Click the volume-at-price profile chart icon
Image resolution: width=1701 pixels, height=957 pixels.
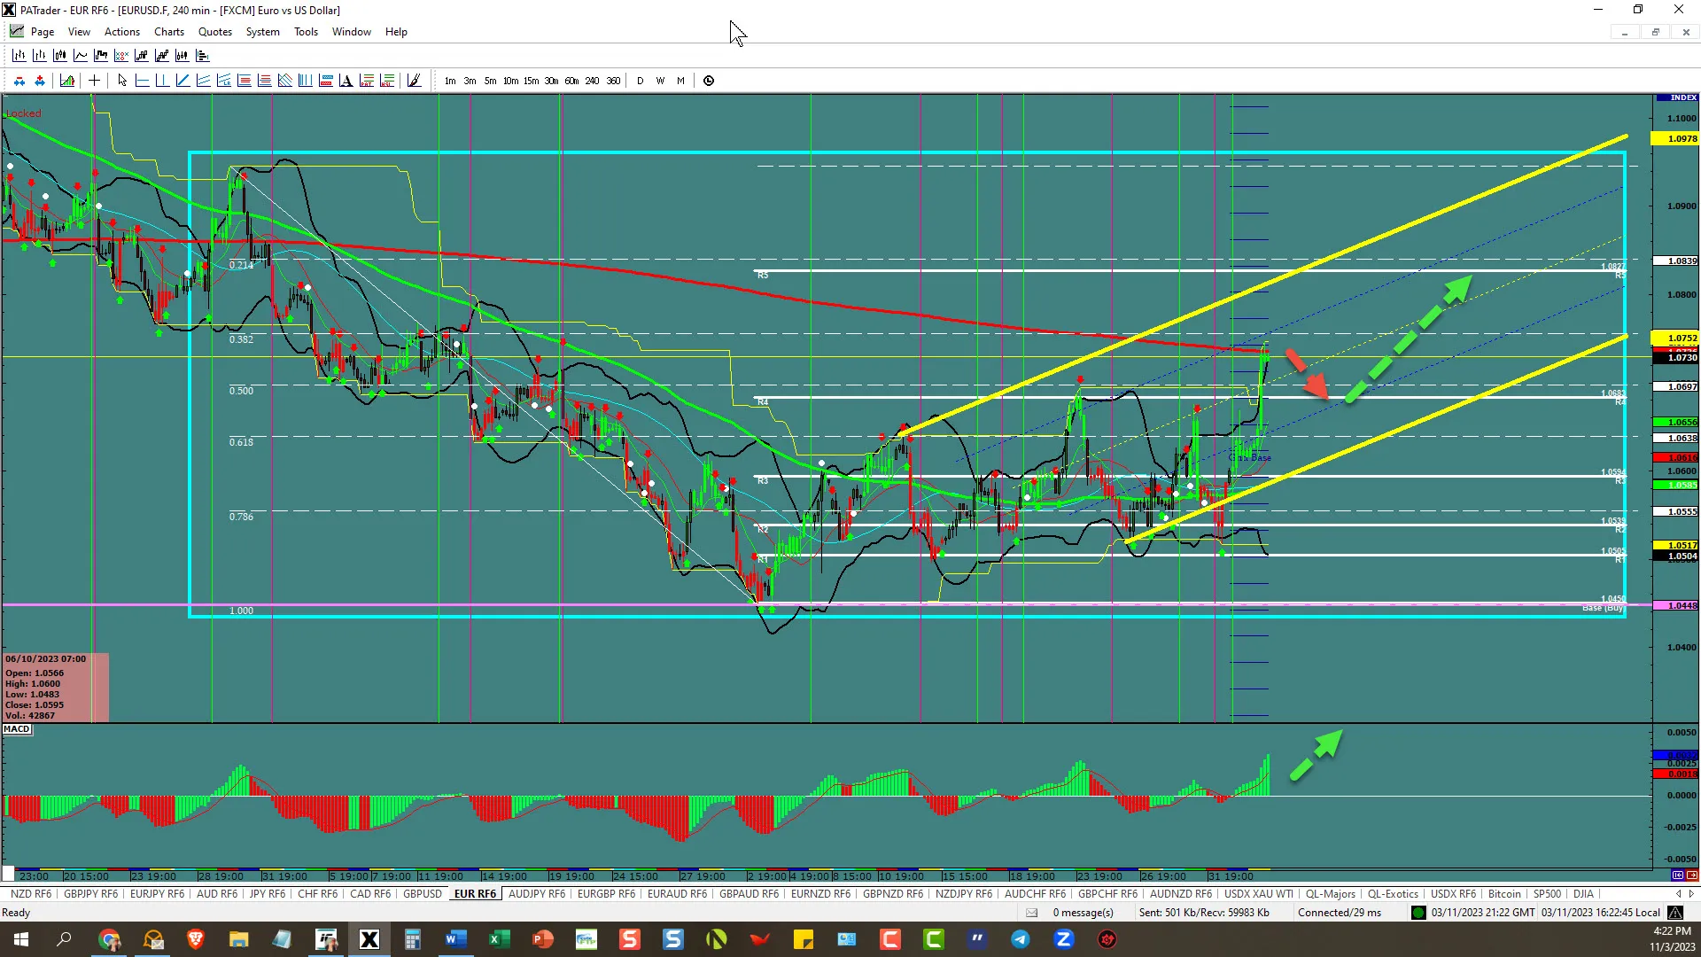(x=202, y=56)
